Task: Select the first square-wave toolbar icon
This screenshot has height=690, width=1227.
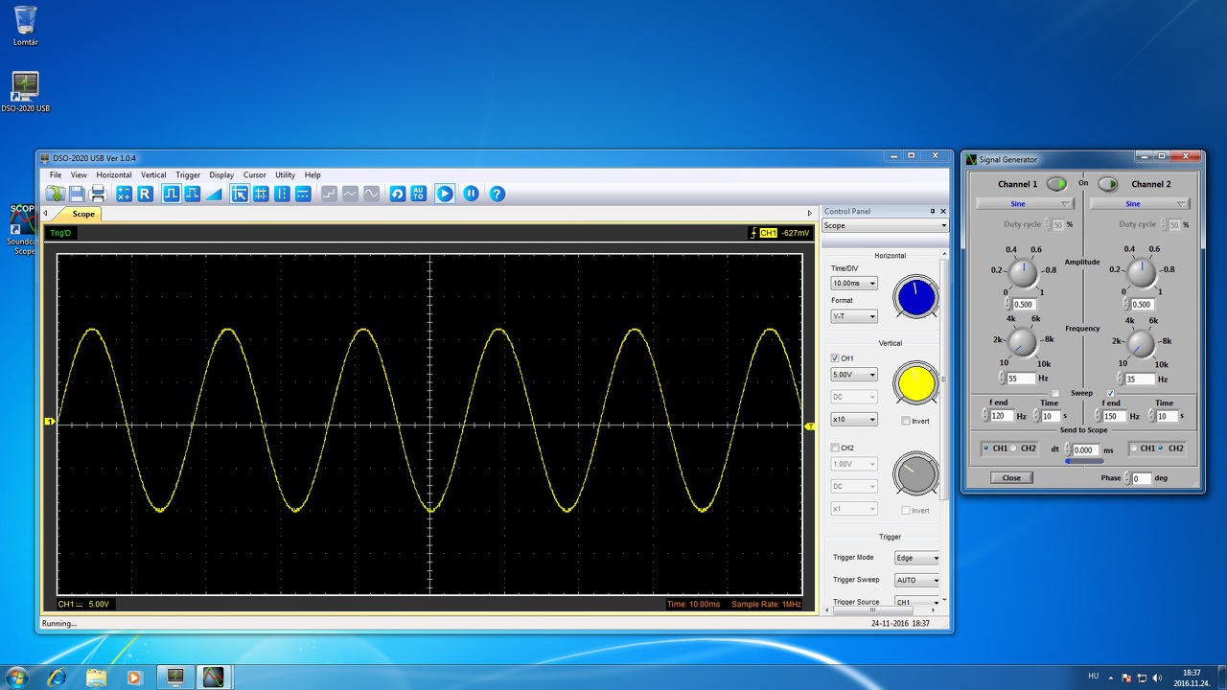Action: click(x=171, y=194)
